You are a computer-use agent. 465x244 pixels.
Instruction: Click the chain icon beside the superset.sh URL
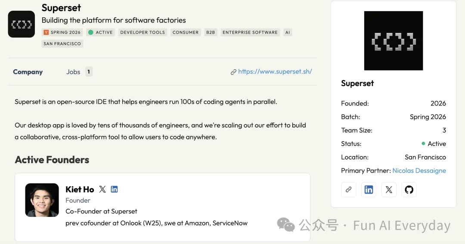(233, 72)
